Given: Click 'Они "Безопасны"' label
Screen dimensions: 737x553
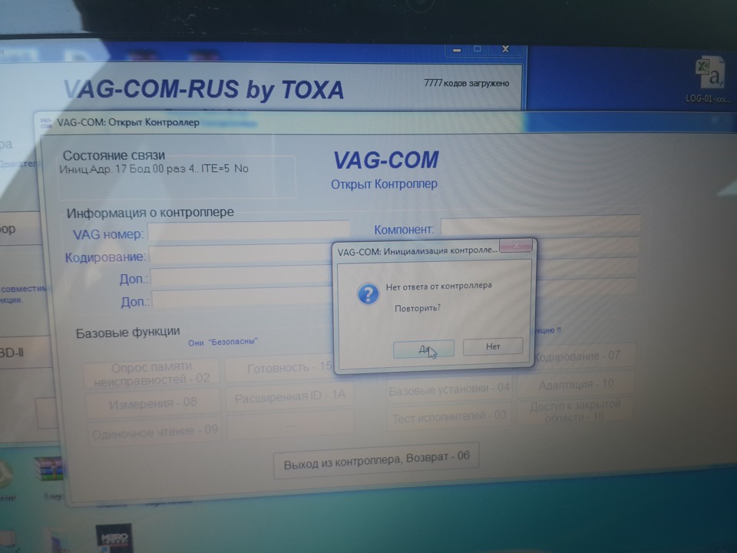Looking at the screenshot, I should tap(223, 343).
